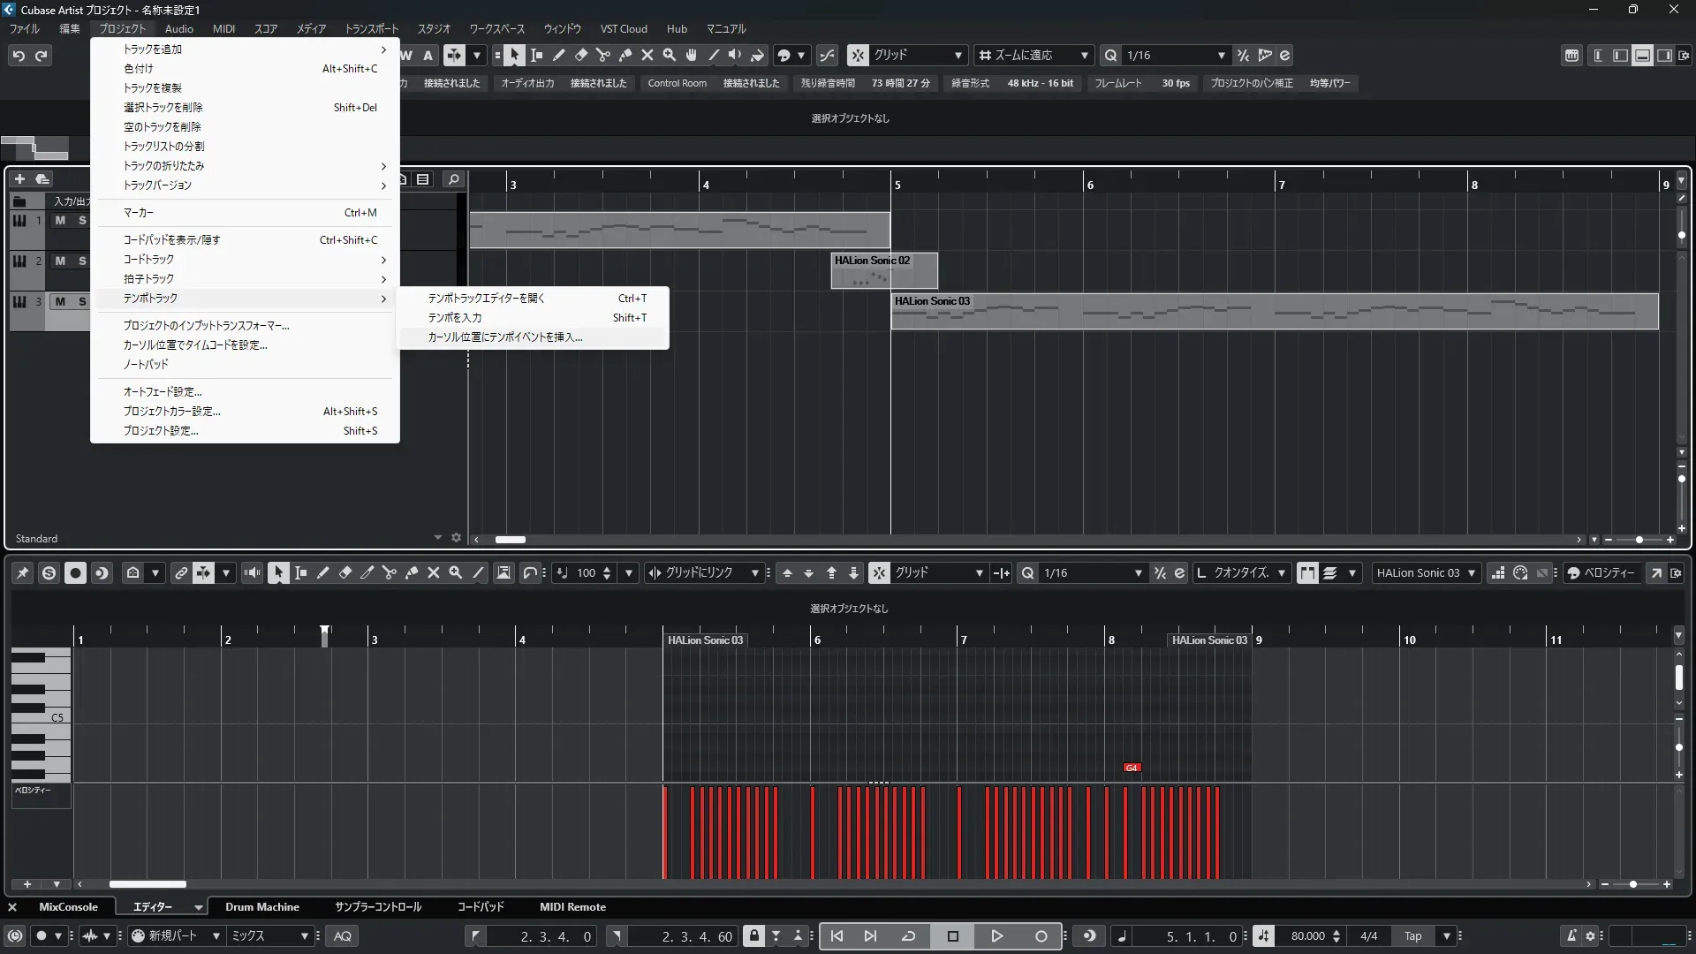Image resolution: width=1696 pixels, height=954 pixels.
Task: Expand the HALion Sonic 03 part selector
Action: 1471,573
